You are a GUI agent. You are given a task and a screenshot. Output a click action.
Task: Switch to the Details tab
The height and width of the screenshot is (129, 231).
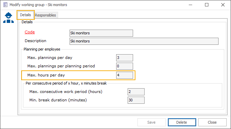25,15
